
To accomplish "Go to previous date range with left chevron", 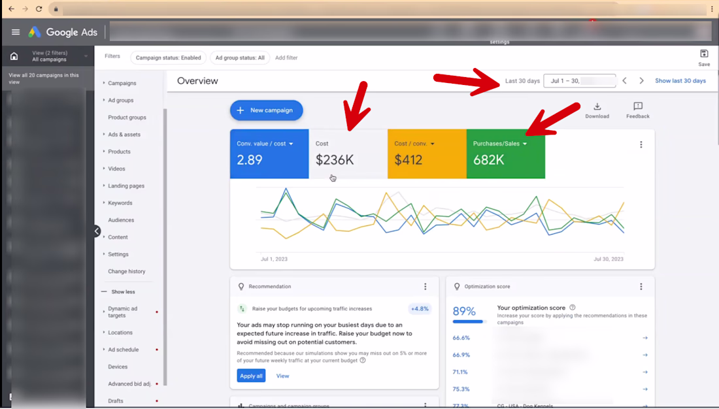I will coord(624,81).
